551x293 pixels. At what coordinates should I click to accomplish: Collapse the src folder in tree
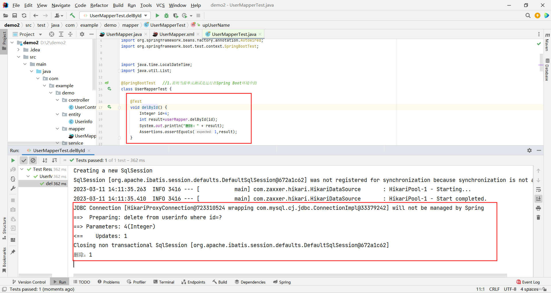tap(19, 57)
